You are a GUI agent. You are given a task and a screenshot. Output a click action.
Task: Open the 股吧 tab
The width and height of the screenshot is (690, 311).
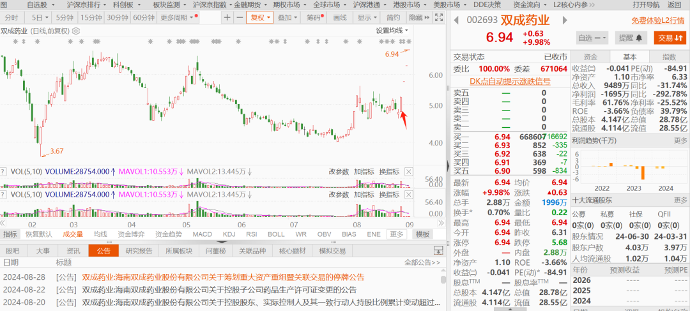[12, 251]
